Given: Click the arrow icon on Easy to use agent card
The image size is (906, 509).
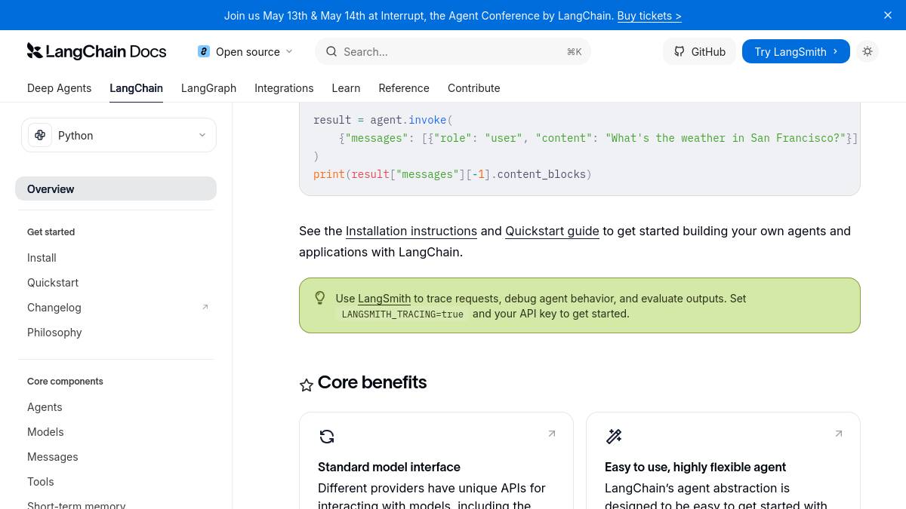Looking at the screenshot, I should pyautogui.click(x=839, y=434).
